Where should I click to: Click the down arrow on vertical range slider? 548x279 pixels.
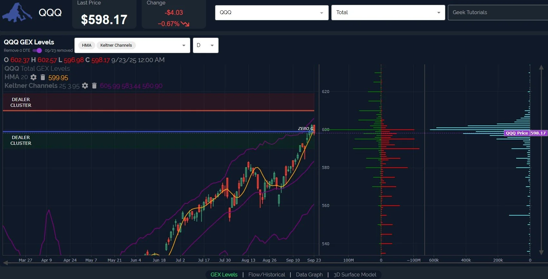pos(541,253)
